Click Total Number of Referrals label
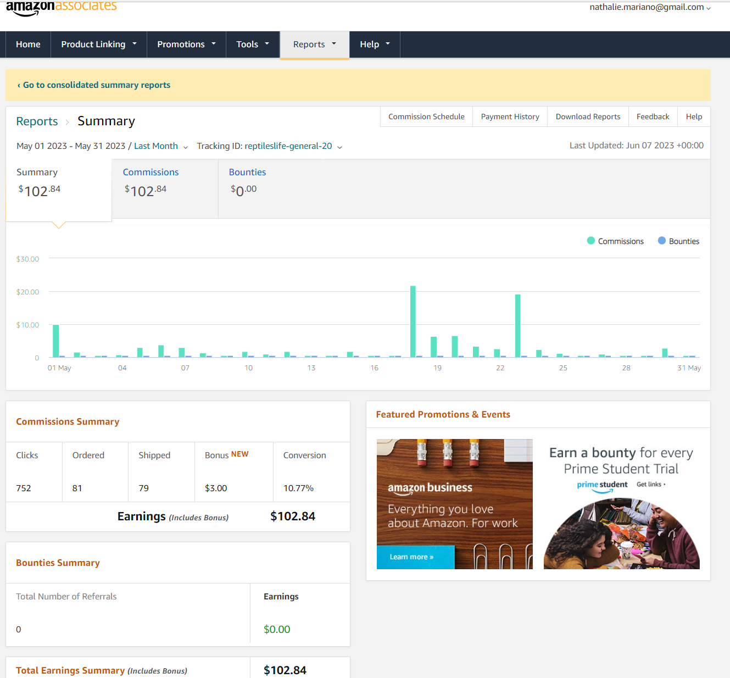The height and width of the screenshot is (678, 730). point(66,597)
